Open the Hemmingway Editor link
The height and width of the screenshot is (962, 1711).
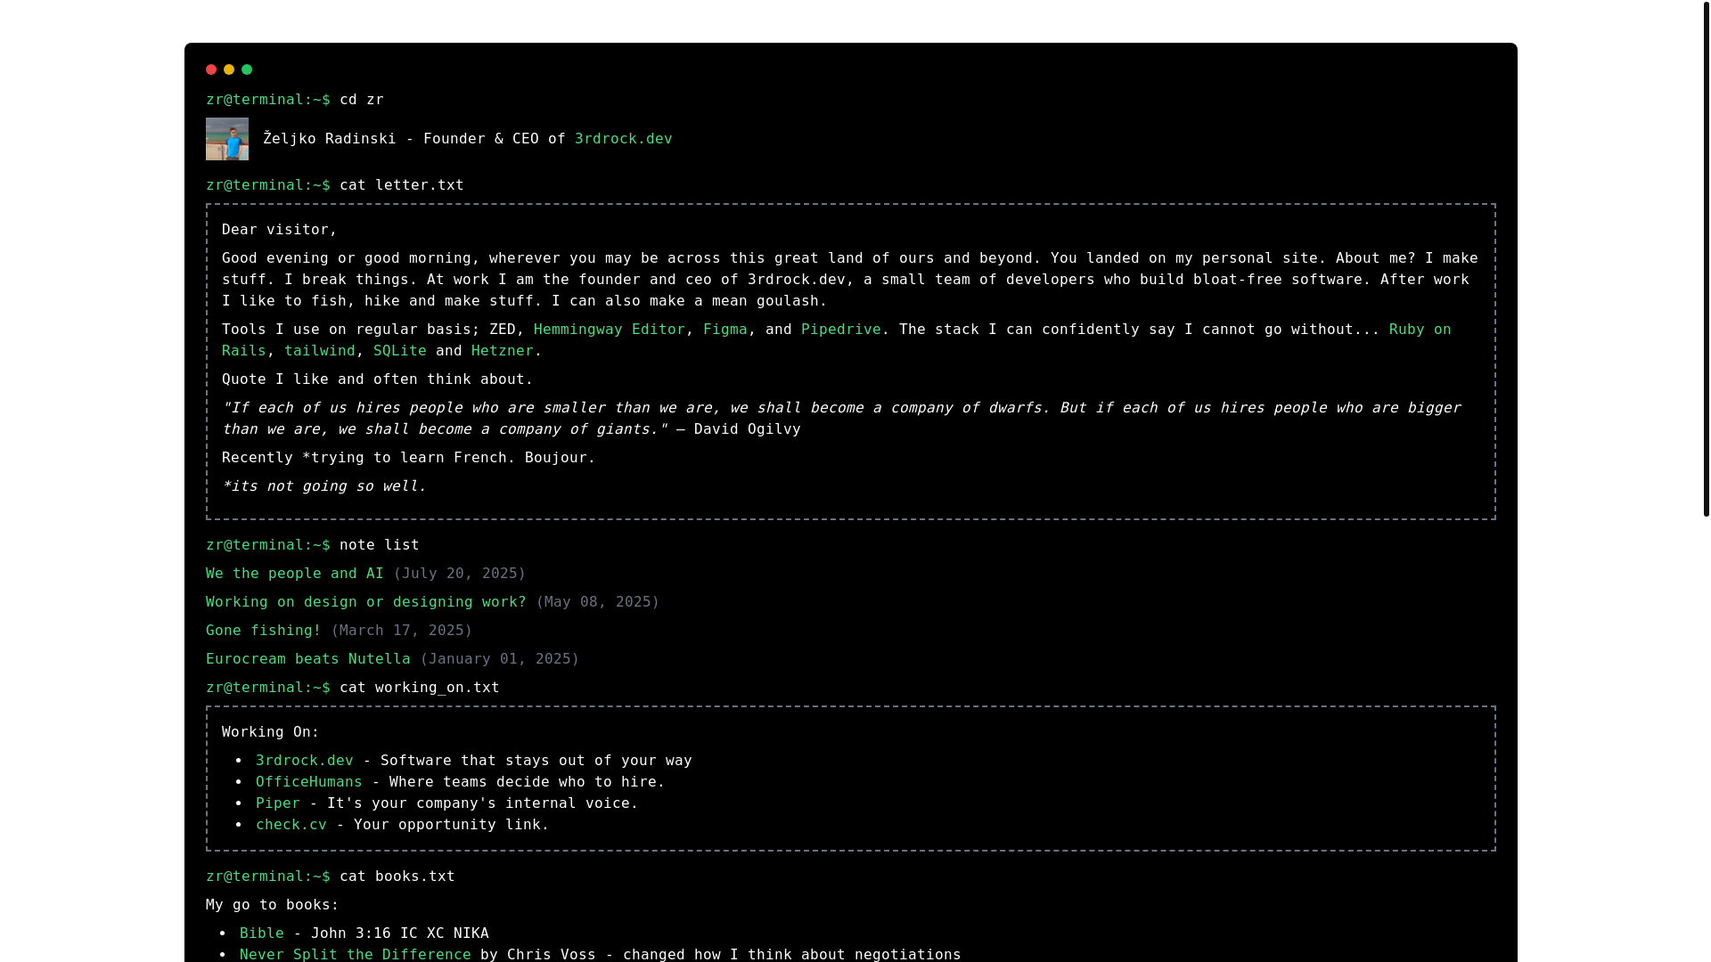[610, 330]
